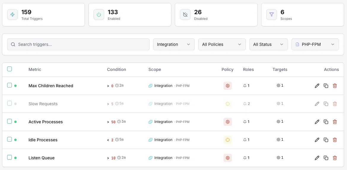Check the Listen Queue row checkbox

pos(9,157)
